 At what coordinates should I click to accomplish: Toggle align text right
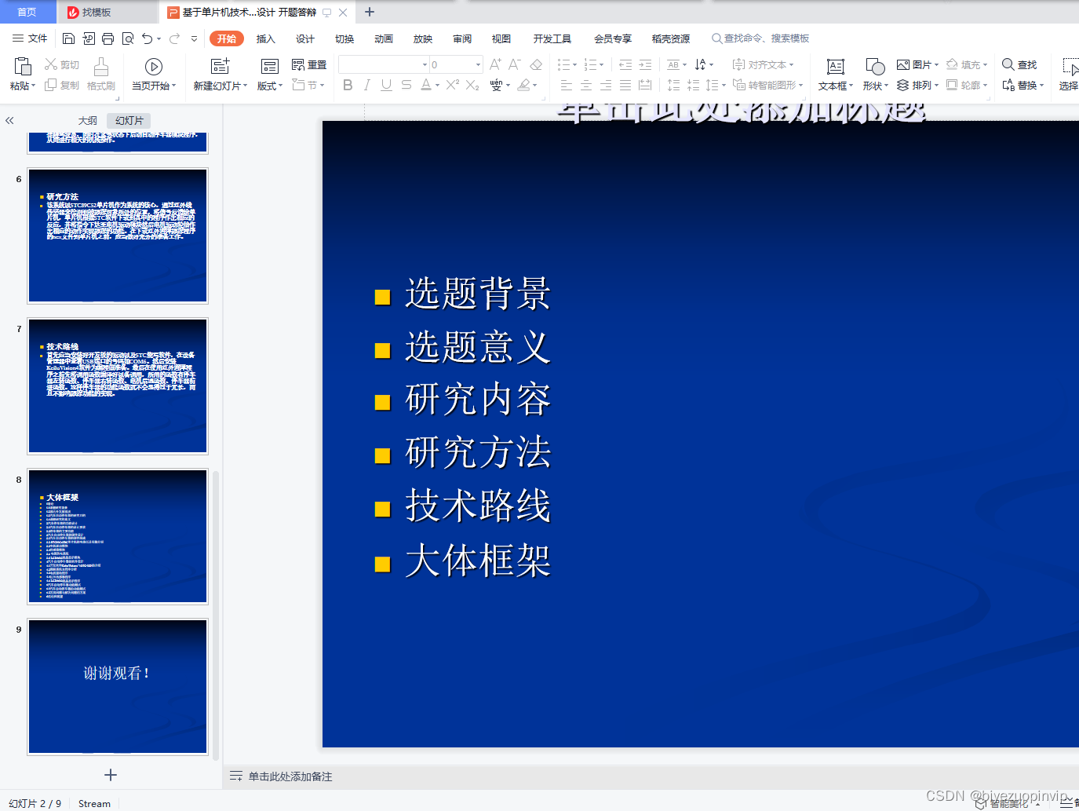pyautogui.click(x=606, y=85)
